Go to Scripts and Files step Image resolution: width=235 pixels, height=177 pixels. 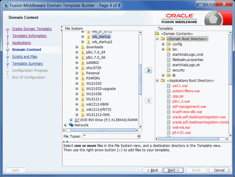click(25, 57)
